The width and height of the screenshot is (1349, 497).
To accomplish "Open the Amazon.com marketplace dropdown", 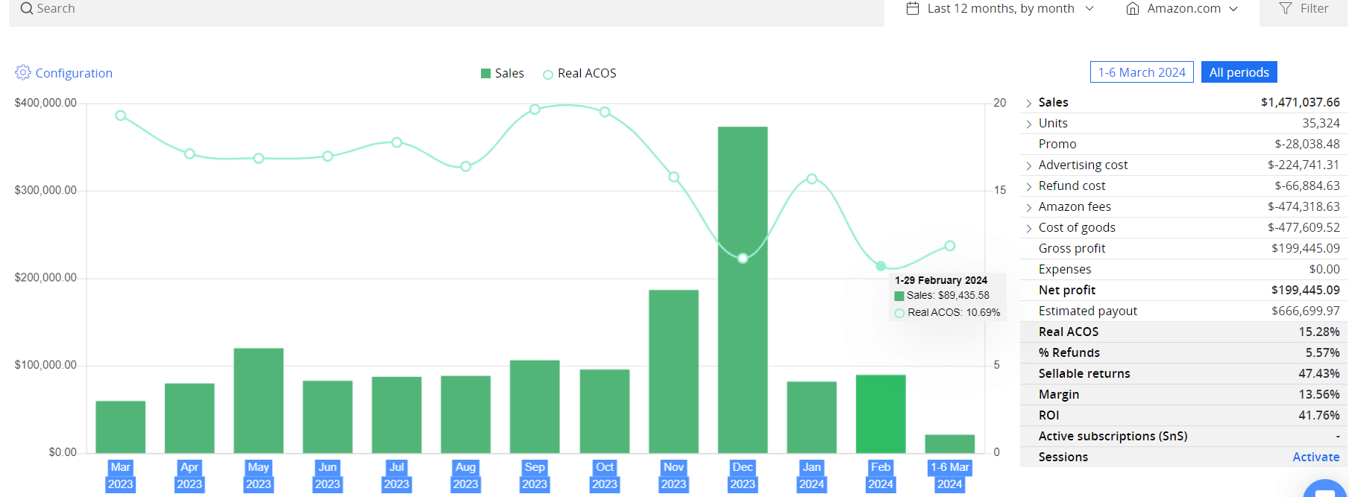I will [1182, 9].
